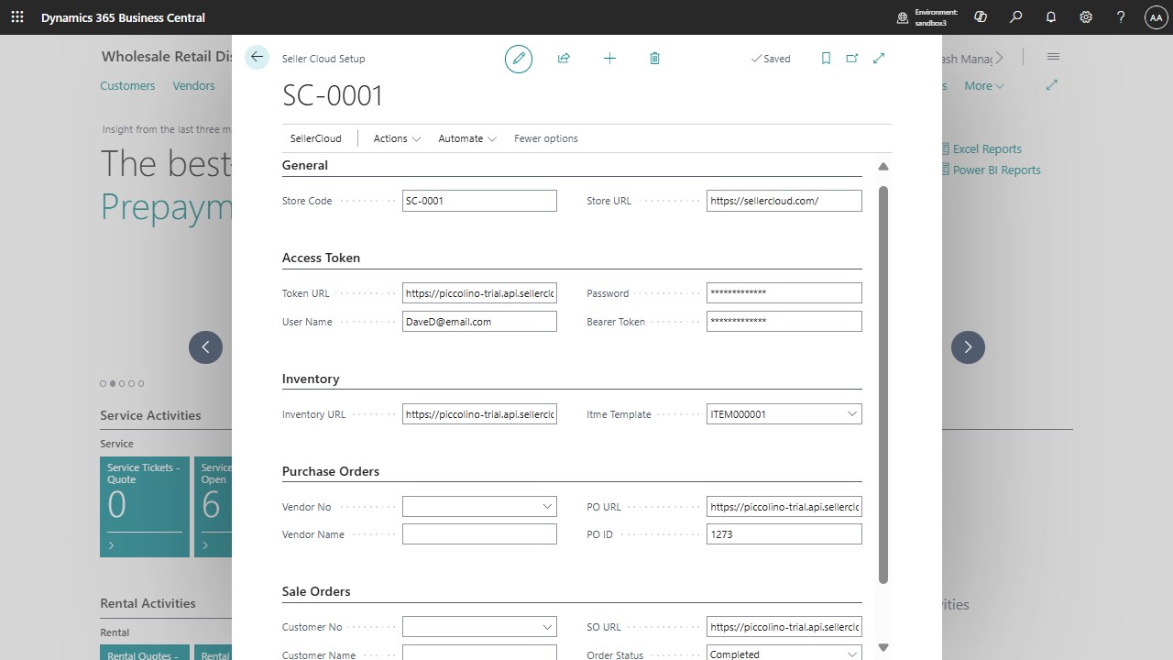Click scrollbar down arrow on the card

[883, 647]
